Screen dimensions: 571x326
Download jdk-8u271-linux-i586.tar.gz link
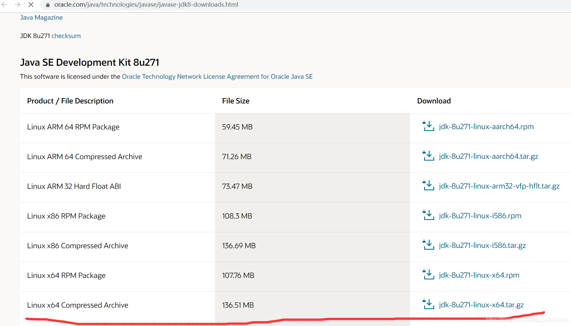[482, 245]
